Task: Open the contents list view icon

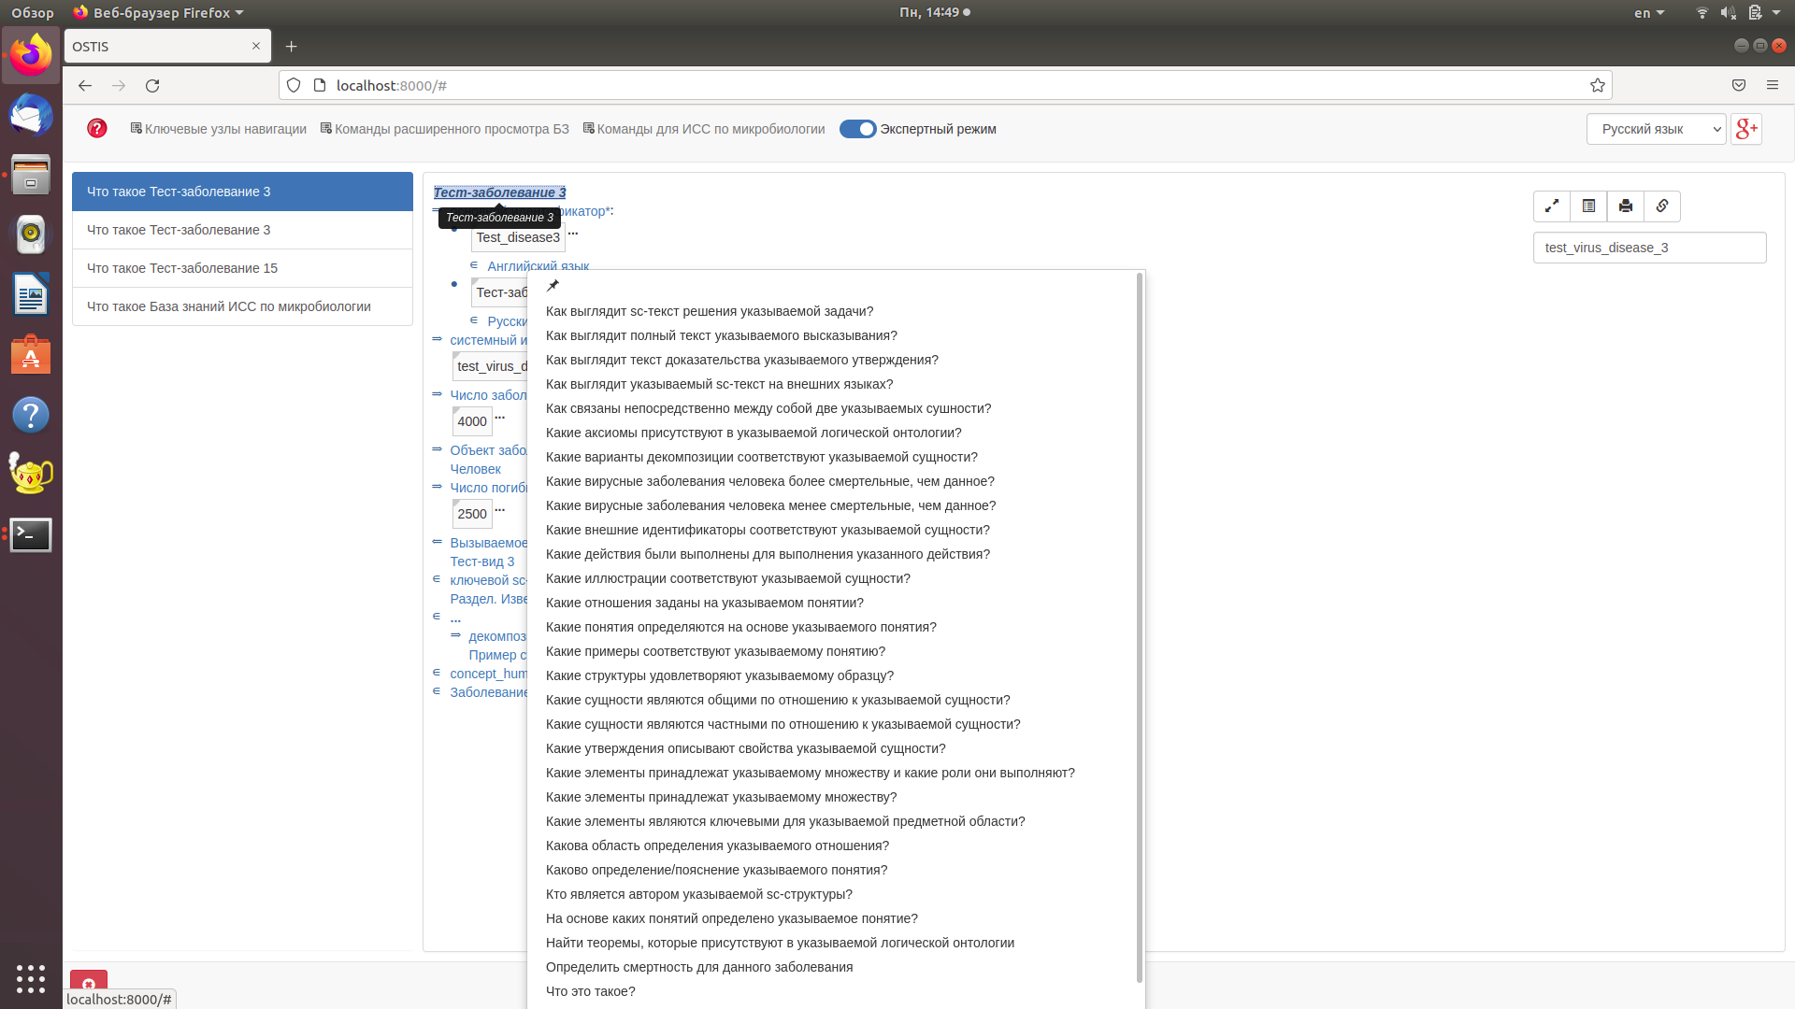Action: 1588,206
